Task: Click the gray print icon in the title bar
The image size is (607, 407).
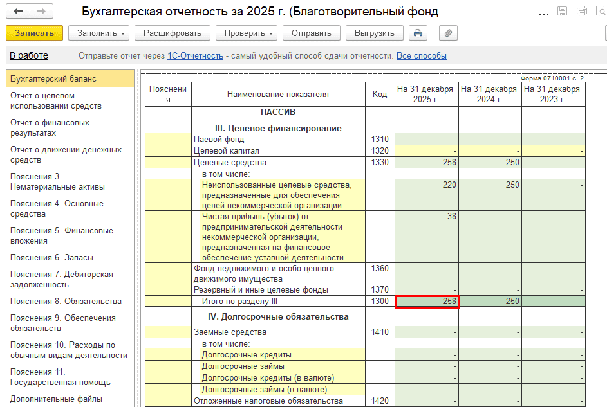Action: (582, 12)
